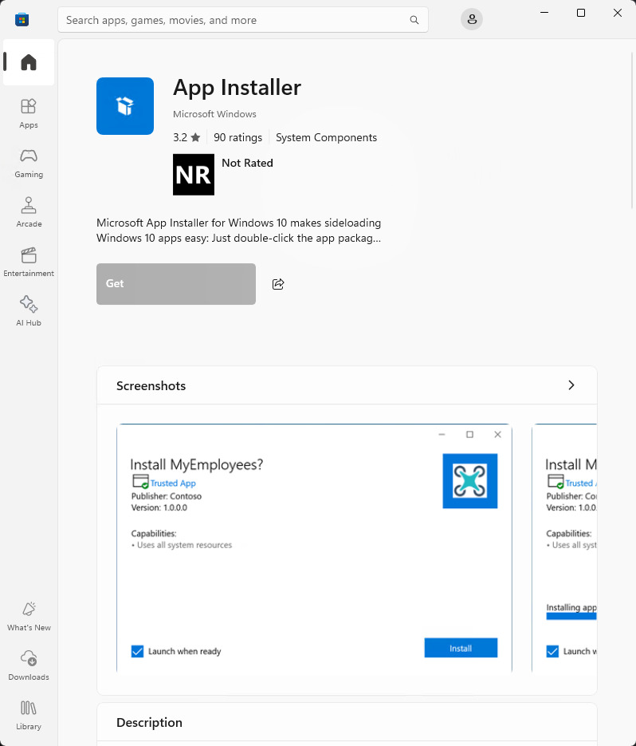
Task: Minimize the Microsoft Store window
Action: (544, 13)
